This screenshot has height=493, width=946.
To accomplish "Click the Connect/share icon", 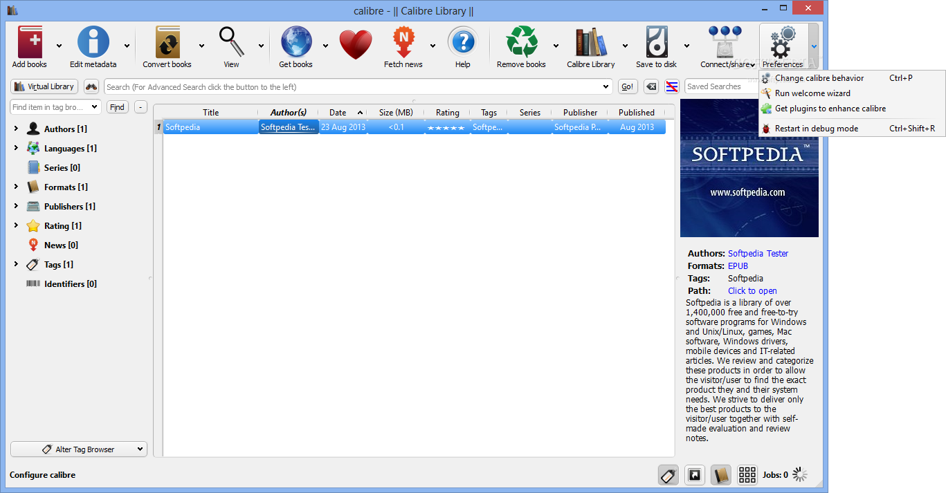I will (725, 42).
